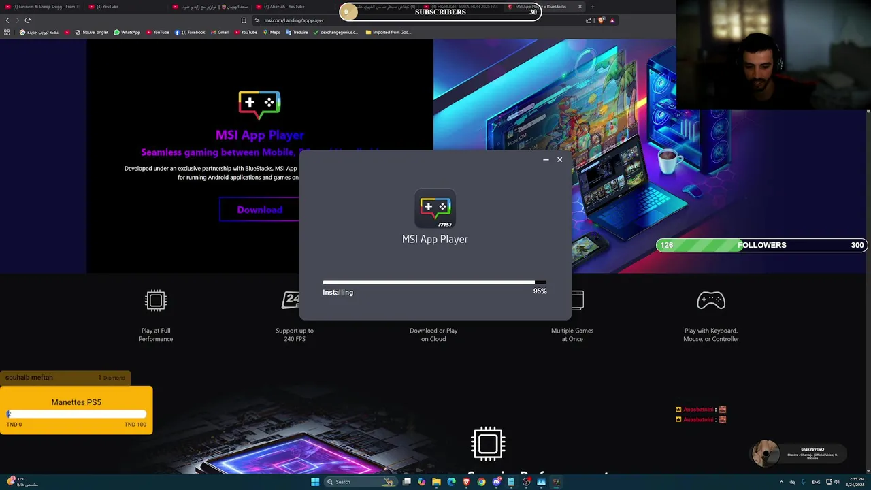Open Microsoft Edge from the taskbar
871x490 pixels.
[x=451, y=482]
